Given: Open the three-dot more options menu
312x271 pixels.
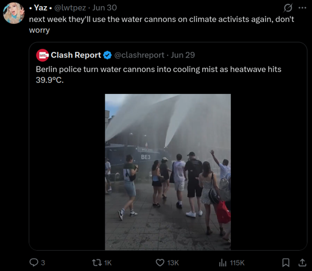Looking at the screenshot, I should [x=302, y=8].
